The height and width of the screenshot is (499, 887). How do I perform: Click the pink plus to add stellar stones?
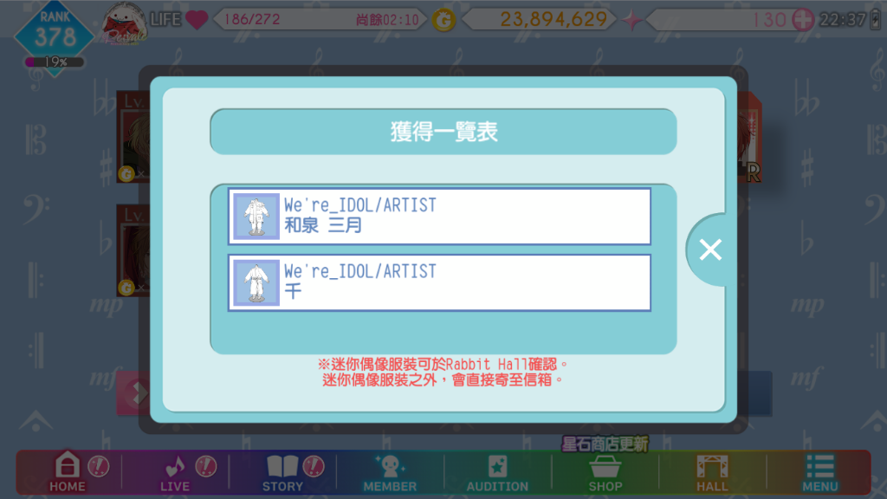click(x=803, y=20)
